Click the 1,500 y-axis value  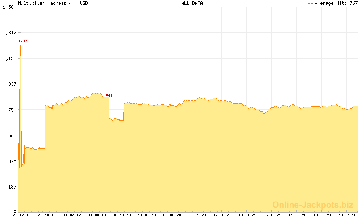(9, 7)
